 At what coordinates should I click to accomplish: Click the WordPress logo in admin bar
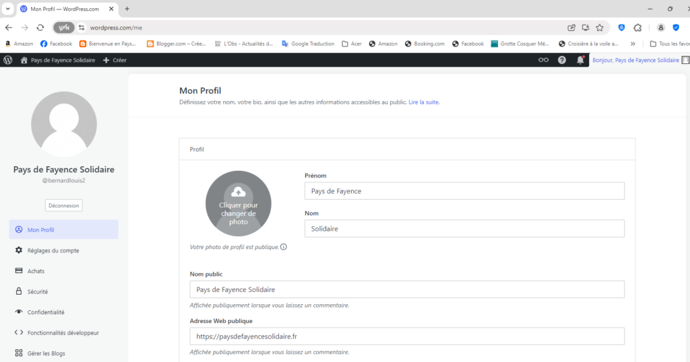8,60
